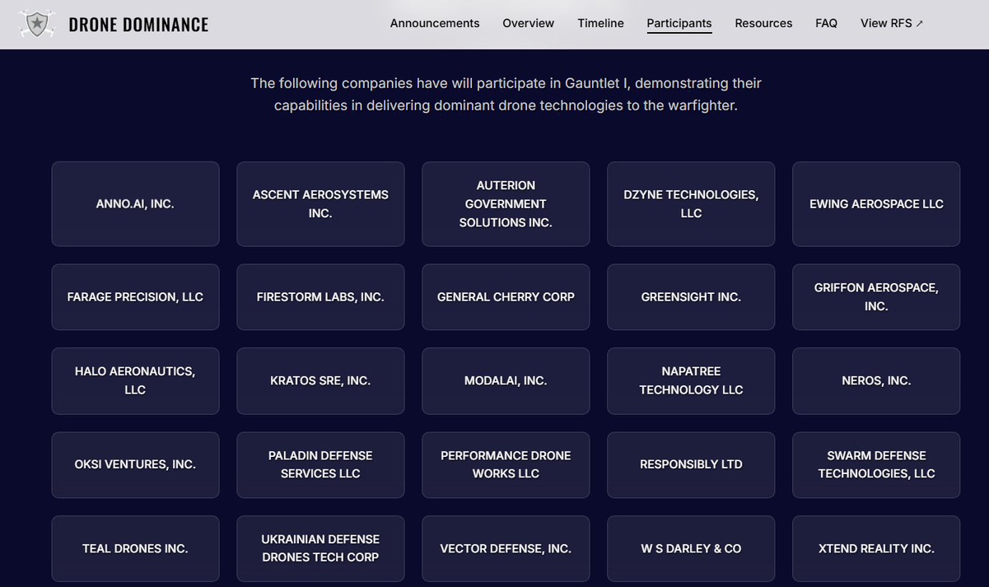Screen dimensions: 989x587
Task: Click the Paladin Defense Services LLC card
Action: (320, 465)
